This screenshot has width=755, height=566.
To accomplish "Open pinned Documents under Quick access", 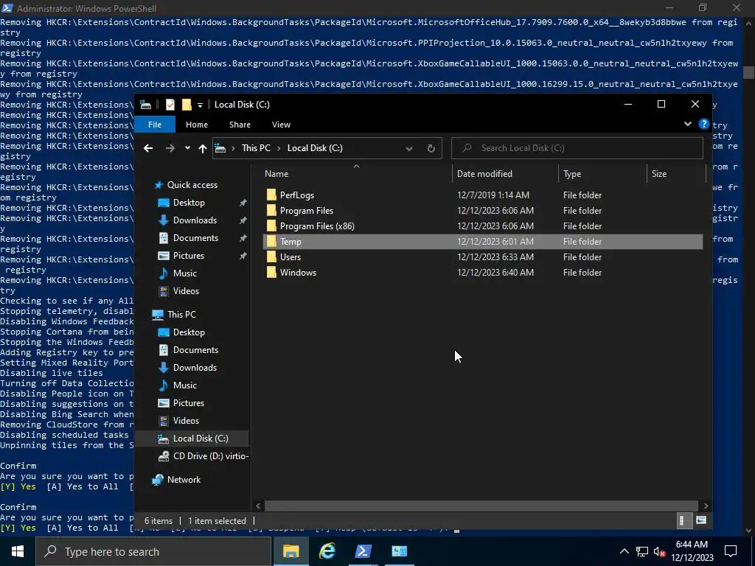I will coord(195,238).
